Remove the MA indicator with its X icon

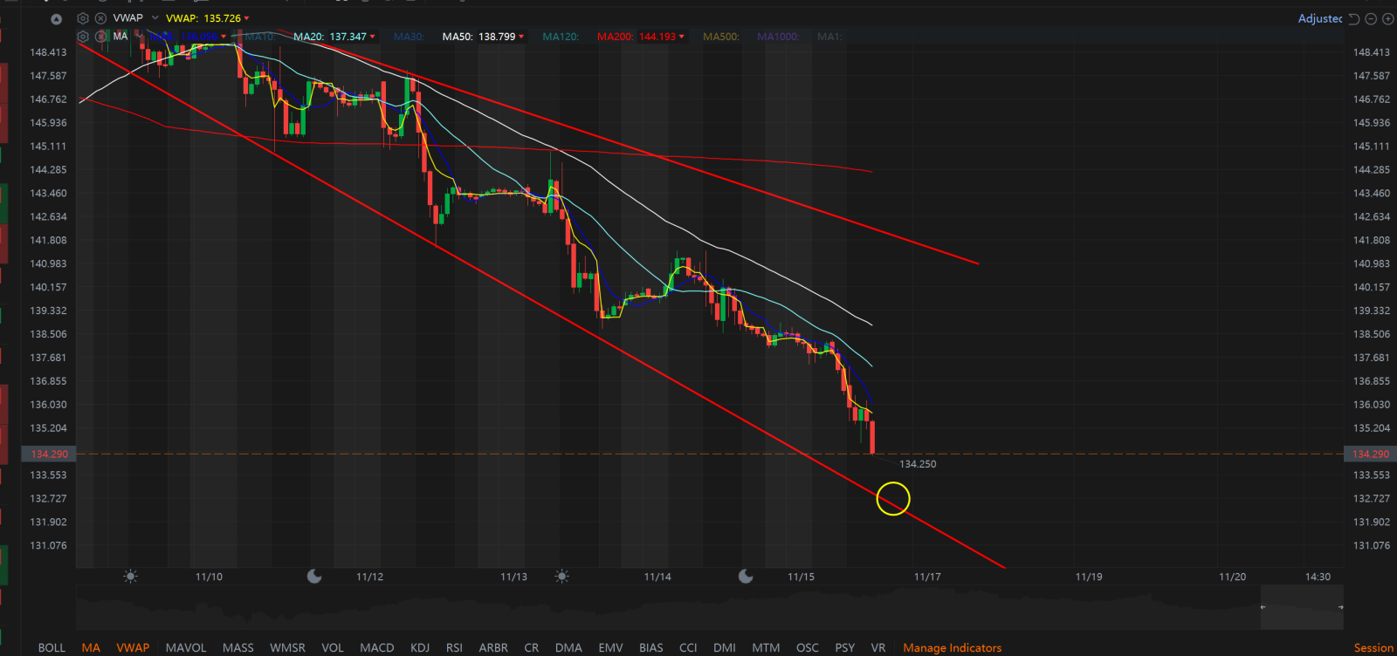coord(101,37)
